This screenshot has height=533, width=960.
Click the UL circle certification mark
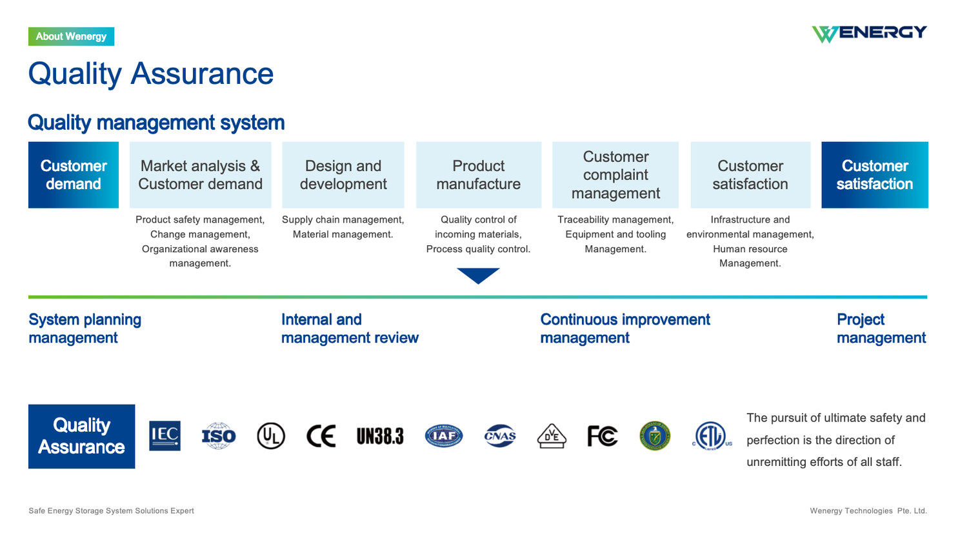270,436
